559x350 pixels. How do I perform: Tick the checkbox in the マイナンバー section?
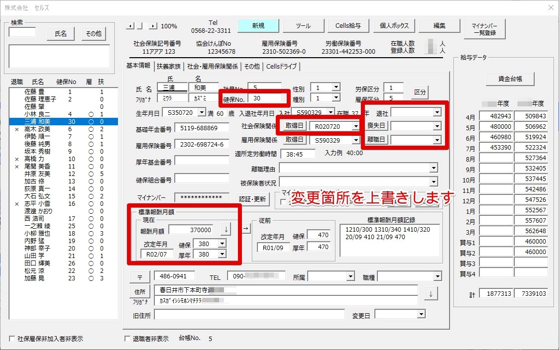tap(283, 202)
